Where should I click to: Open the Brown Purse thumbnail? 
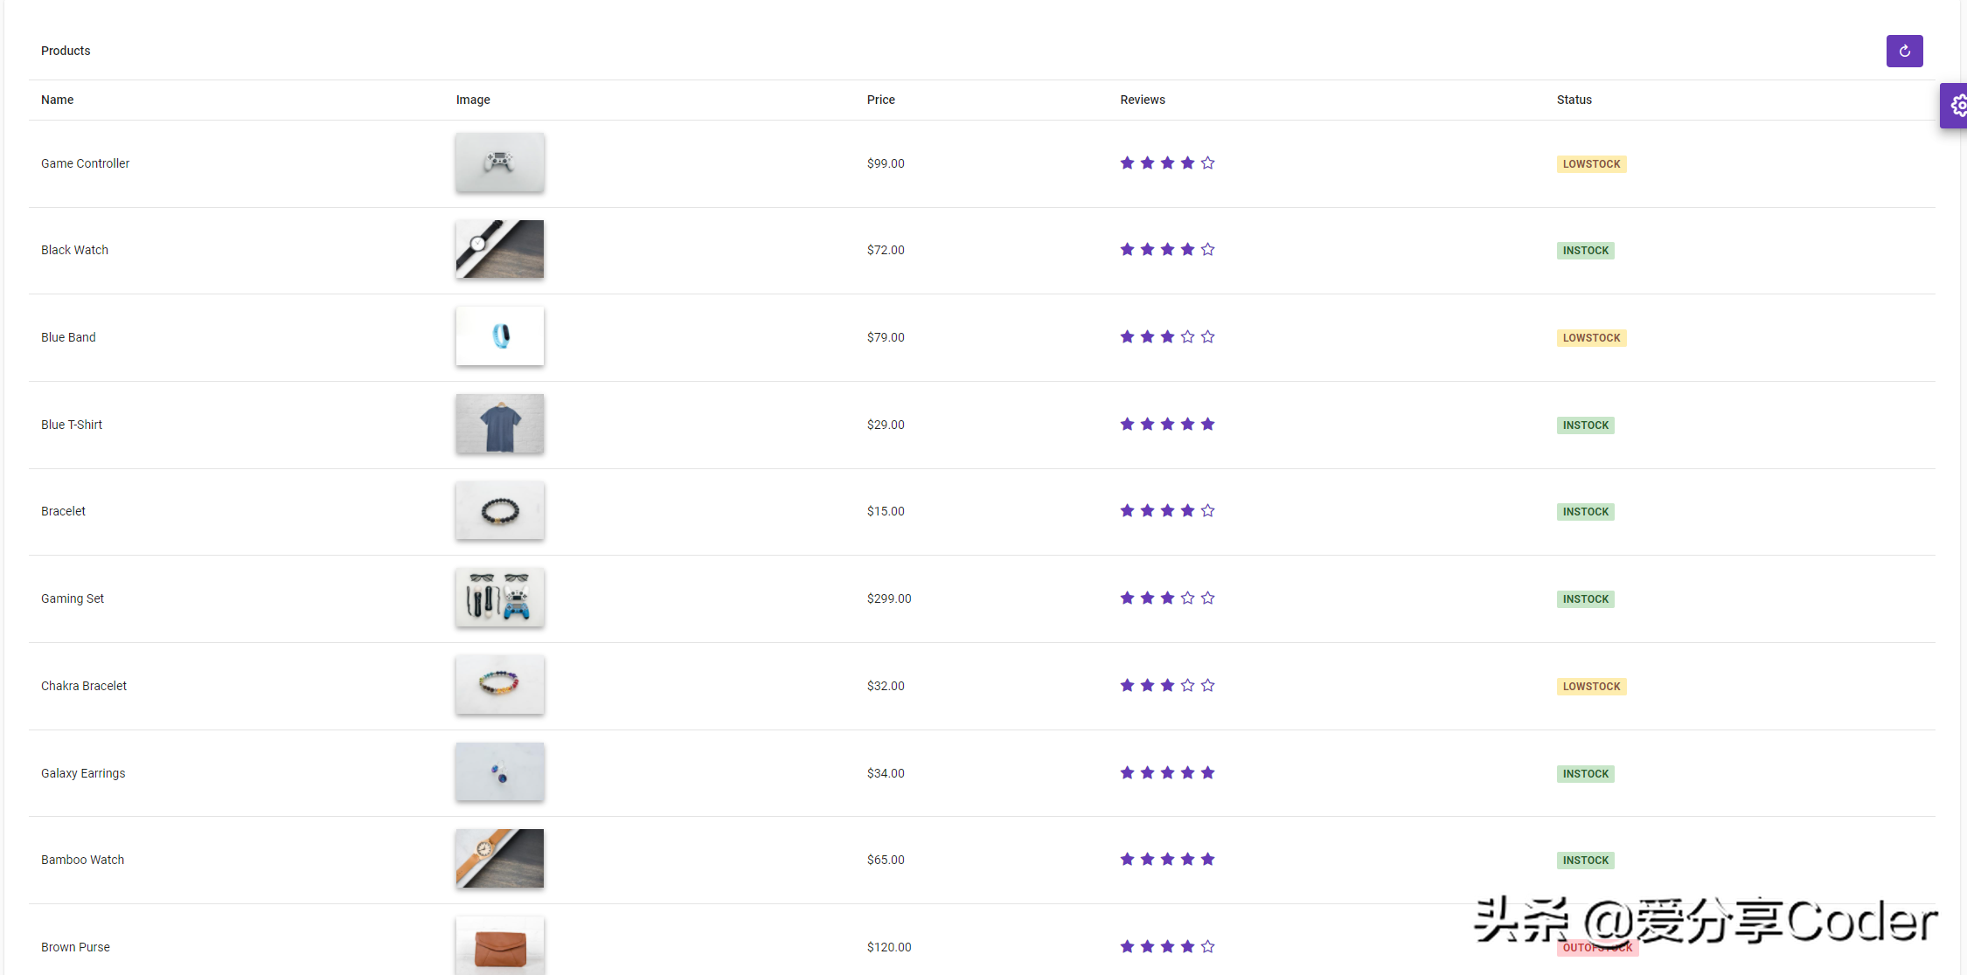coord(499,946)
